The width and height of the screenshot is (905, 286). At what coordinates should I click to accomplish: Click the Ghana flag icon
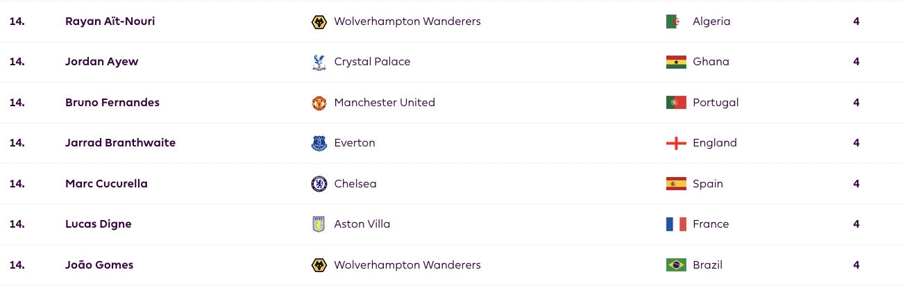tap(676, 62)
